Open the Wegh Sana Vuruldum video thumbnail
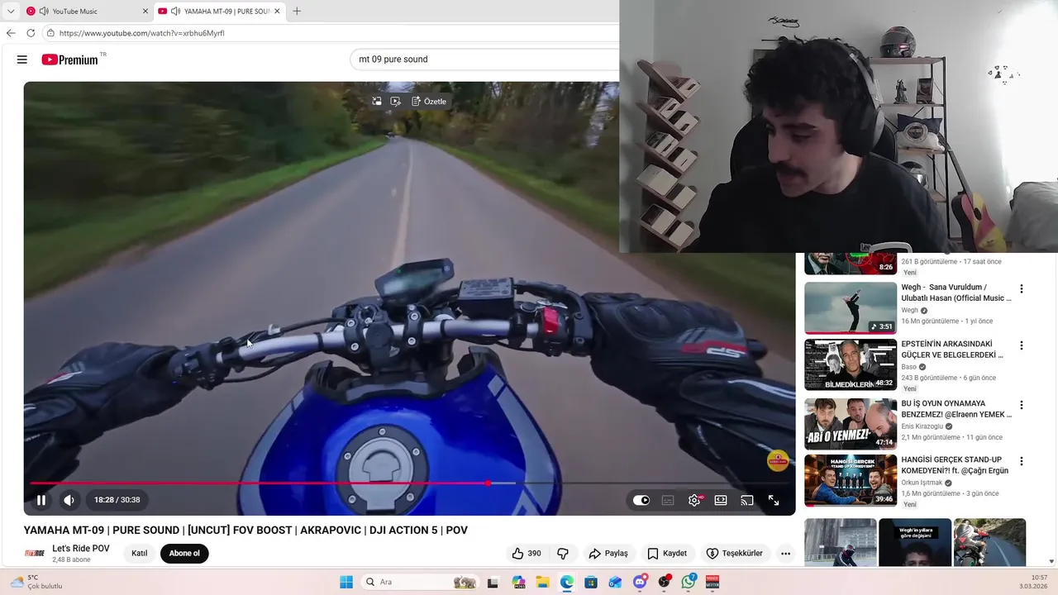The width and height of the screenshot is (1058, 595). point(851,308)
